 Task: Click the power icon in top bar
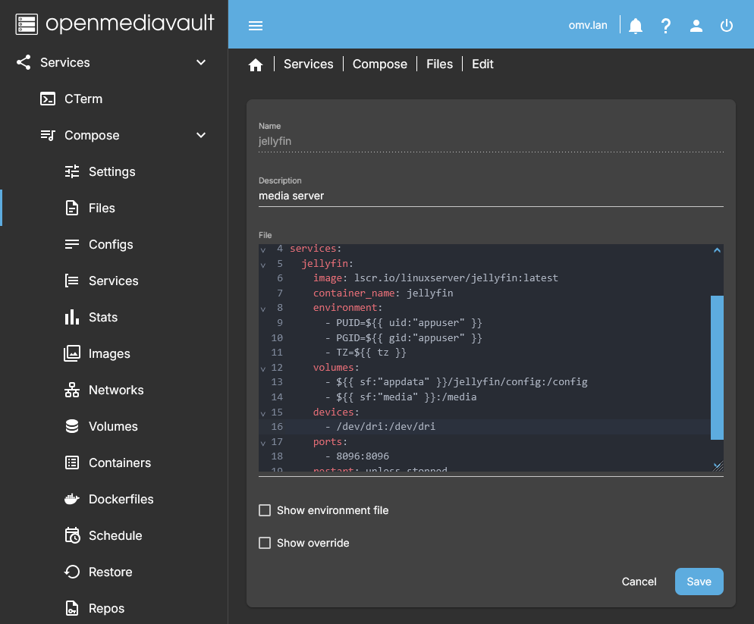click(727, 26)
